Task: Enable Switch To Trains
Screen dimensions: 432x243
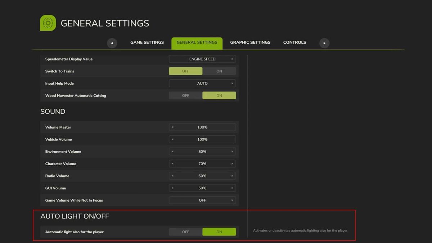Action: [219, 71]
